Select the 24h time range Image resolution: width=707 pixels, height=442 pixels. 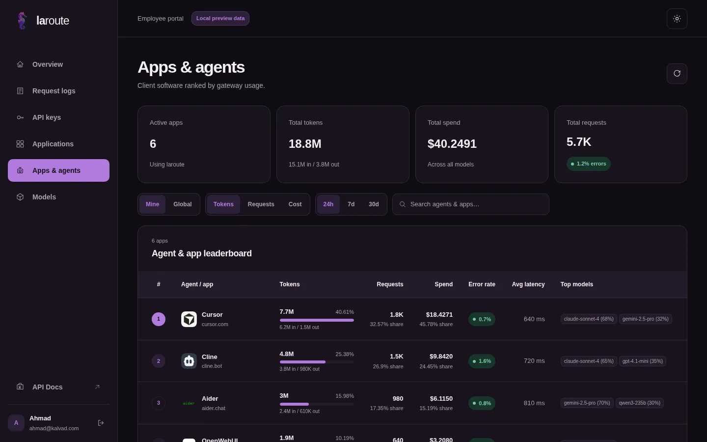[328, 204]
